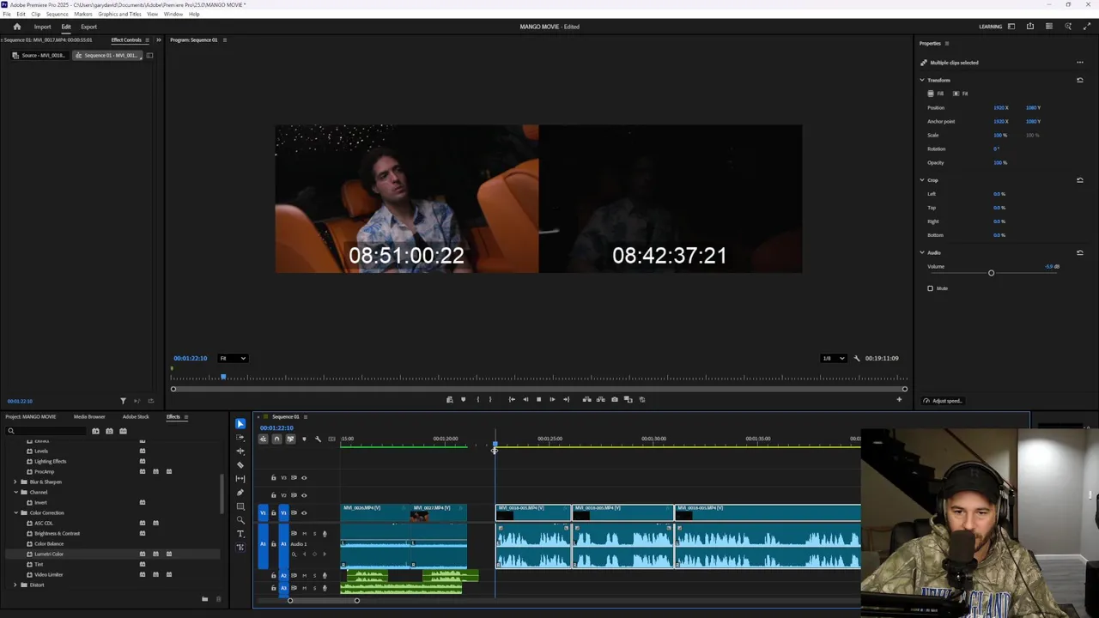The image size is (1099, 618).
Task: Reset the Crop section
Action: (1079, 180)
